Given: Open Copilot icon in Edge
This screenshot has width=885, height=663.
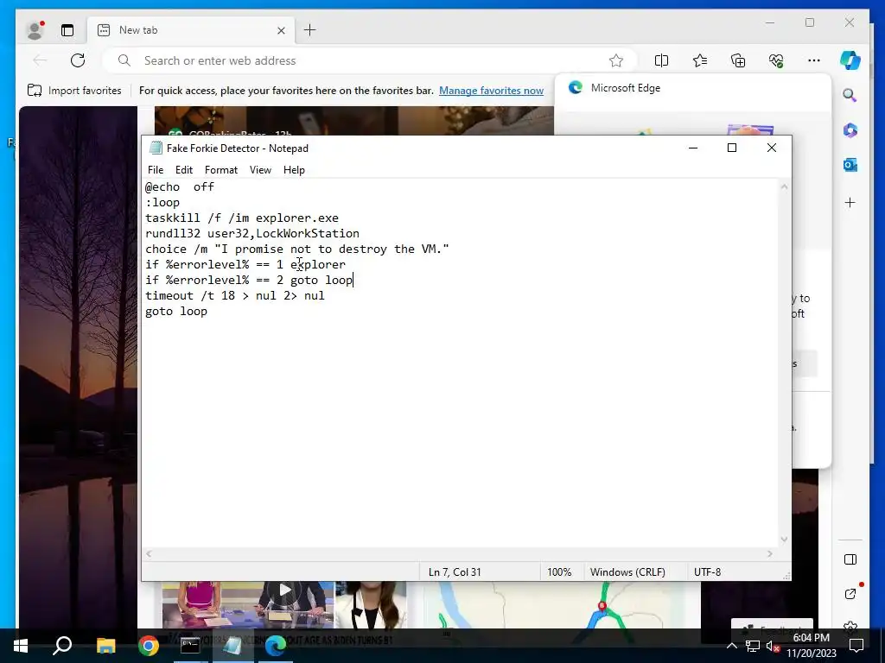Looking at the screenshot, I should pyautogui.click(x=850, y=60).
